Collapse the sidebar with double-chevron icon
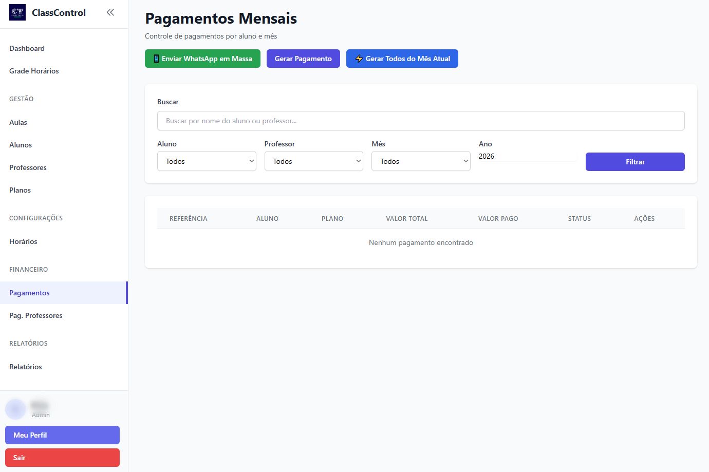Viewport: 709px width, 472px height. pos(110,12)
